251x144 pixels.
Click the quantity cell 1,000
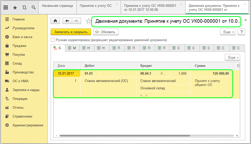point(181,73)
